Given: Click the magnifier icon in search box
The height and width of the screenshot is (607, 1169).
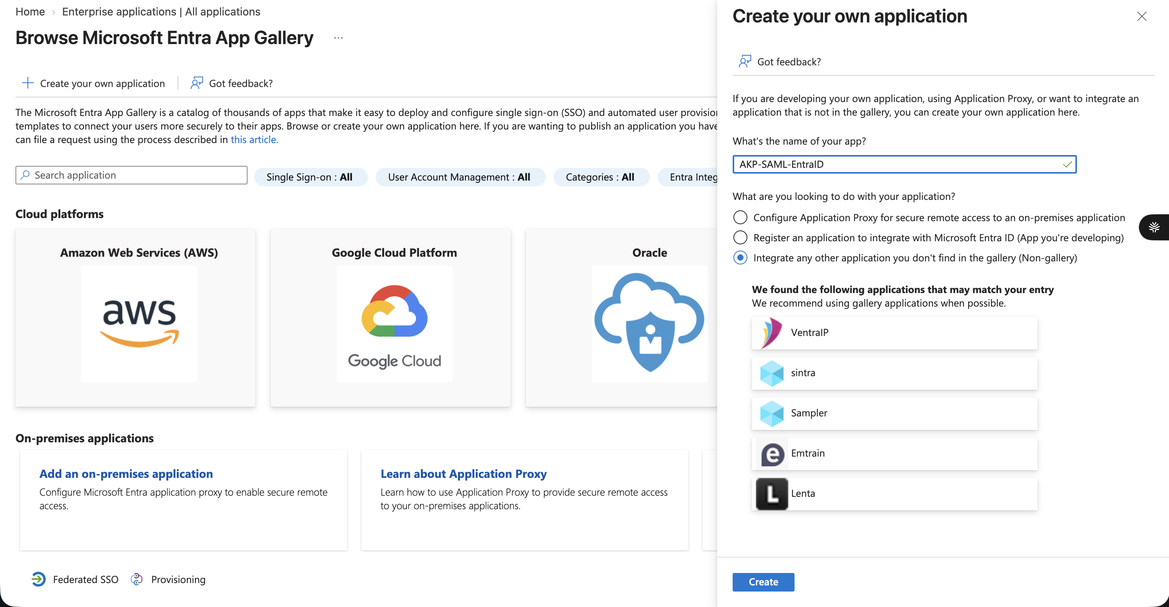Looking at the screenshot, I should (26, 175).
